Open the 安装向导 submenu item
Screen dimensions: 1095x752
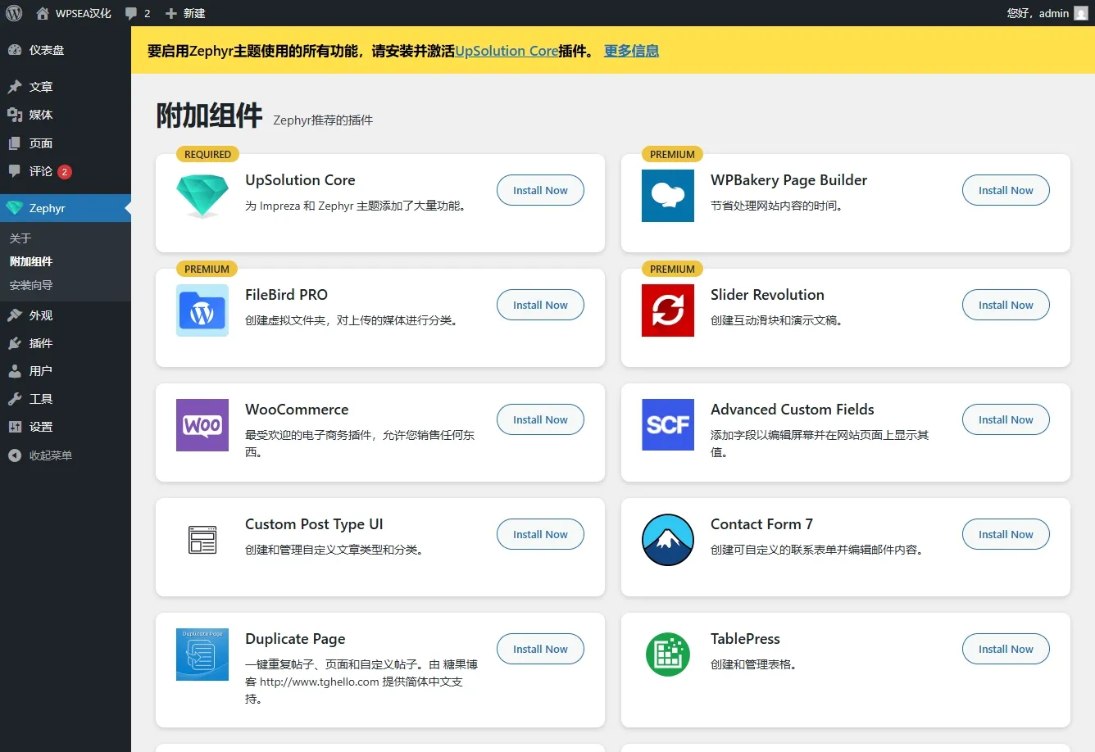click(31, 285)
